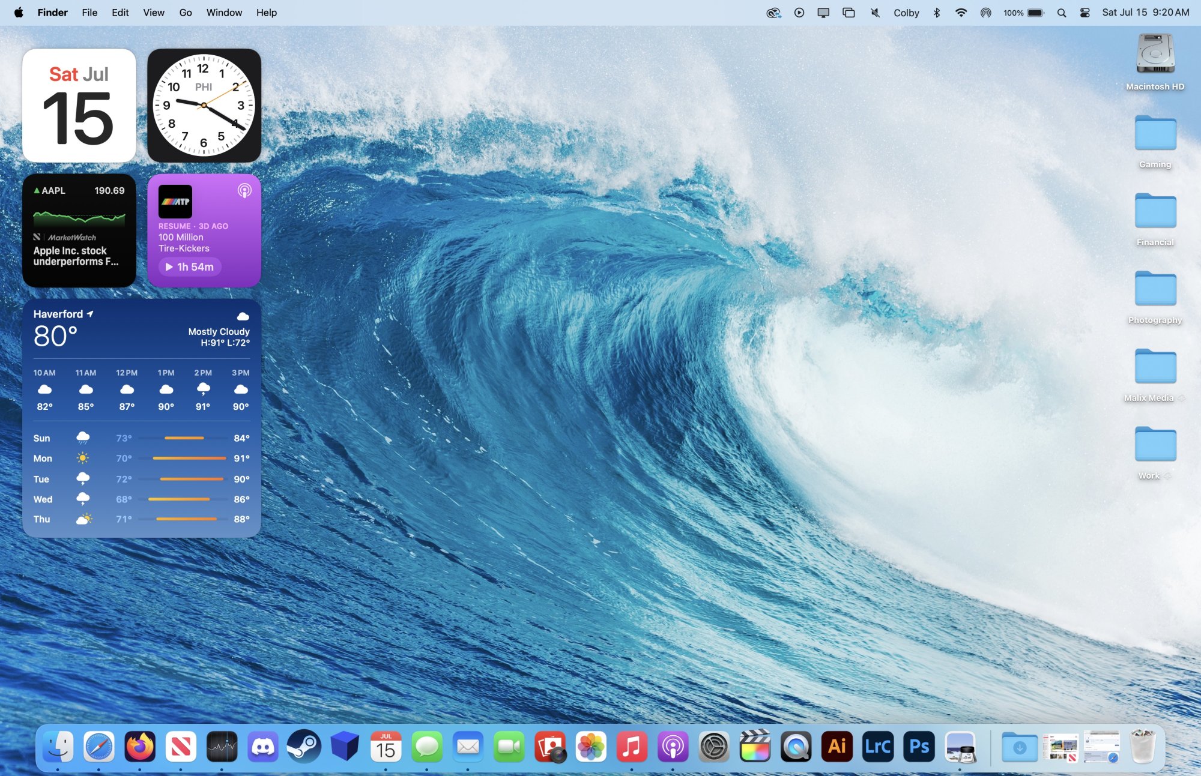Launch Steam from the Dock
This screenshot has height=776, width=1201.
click(304, 747)
